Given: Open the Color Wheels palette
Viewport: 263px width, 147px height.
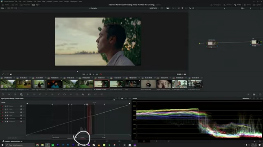Looking at the screenshot, I should click(15, 94).
